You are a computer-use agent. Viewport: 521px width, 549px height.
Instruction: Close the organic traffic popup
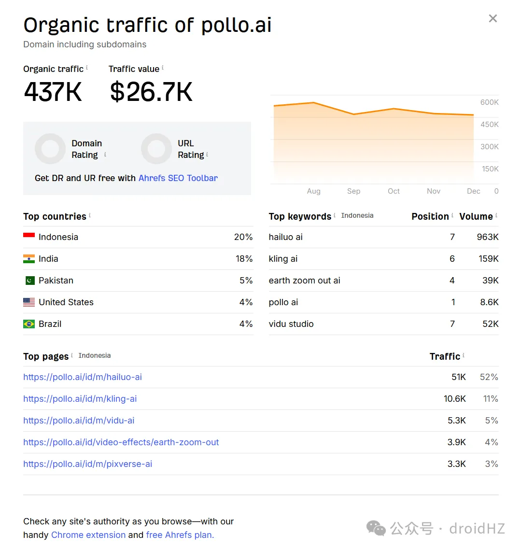493,18
